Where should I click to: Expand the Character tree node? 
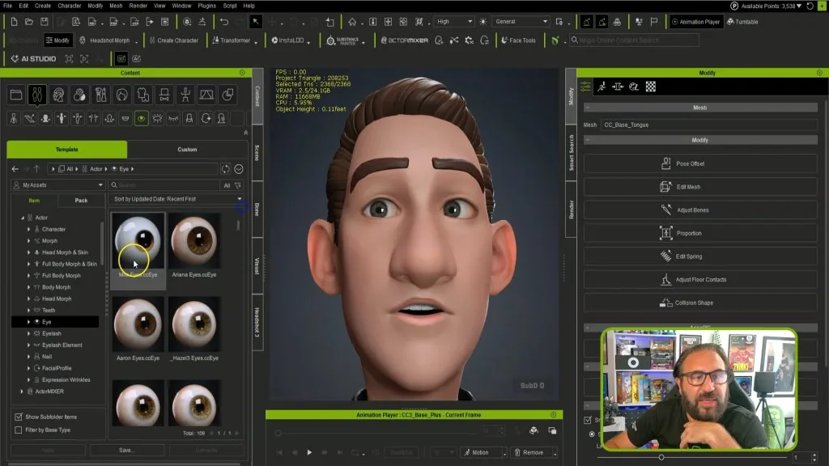(28, 229)
